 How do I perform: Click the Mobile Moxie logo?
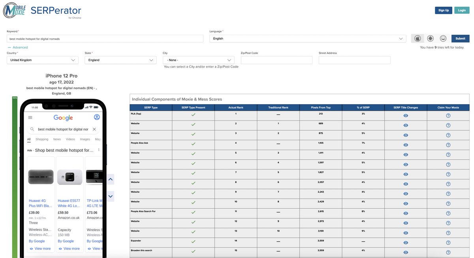pos(14,10)
